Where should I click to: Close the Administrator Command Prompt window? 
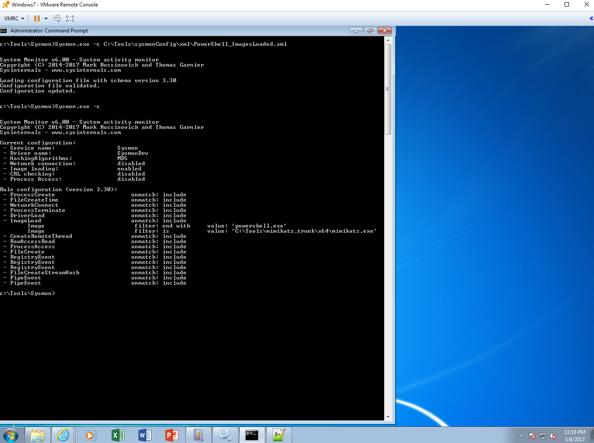pyautogui.click(x=385, y=31)
